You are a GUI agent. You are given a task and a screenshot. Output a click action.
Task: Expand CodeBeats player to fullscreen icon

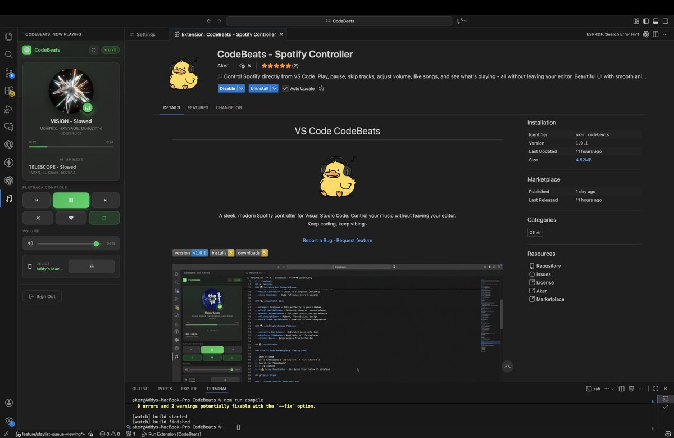[x=94, y=49]
